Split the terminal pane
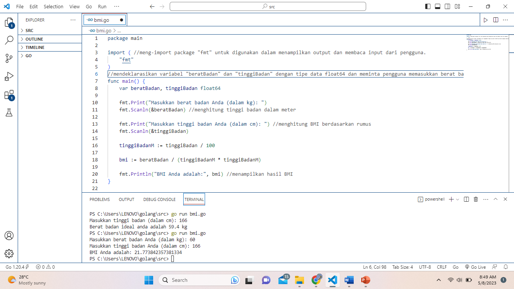 pos(466,199)
